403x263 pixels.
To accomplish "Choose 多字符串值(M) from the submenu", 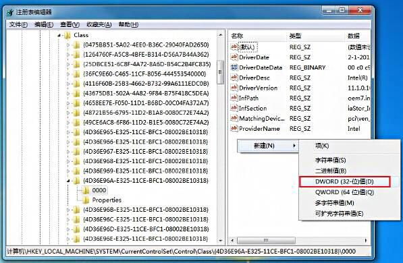I will click(350, 203).
